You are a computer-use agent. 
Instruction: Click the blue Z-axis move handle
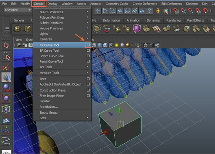(111, 114)
